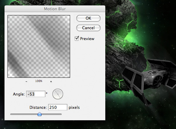Viewport: 176px width, 129px height.
Task: Cancel the Motion Blur dialog
Action: 88,28
